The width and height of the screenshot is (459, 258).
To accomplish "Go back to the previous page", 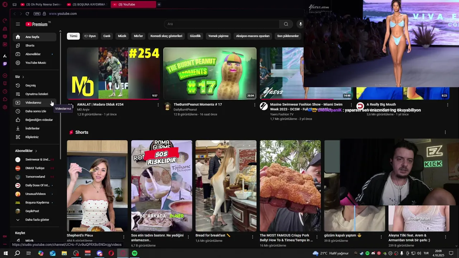I will tap(15, 14).
